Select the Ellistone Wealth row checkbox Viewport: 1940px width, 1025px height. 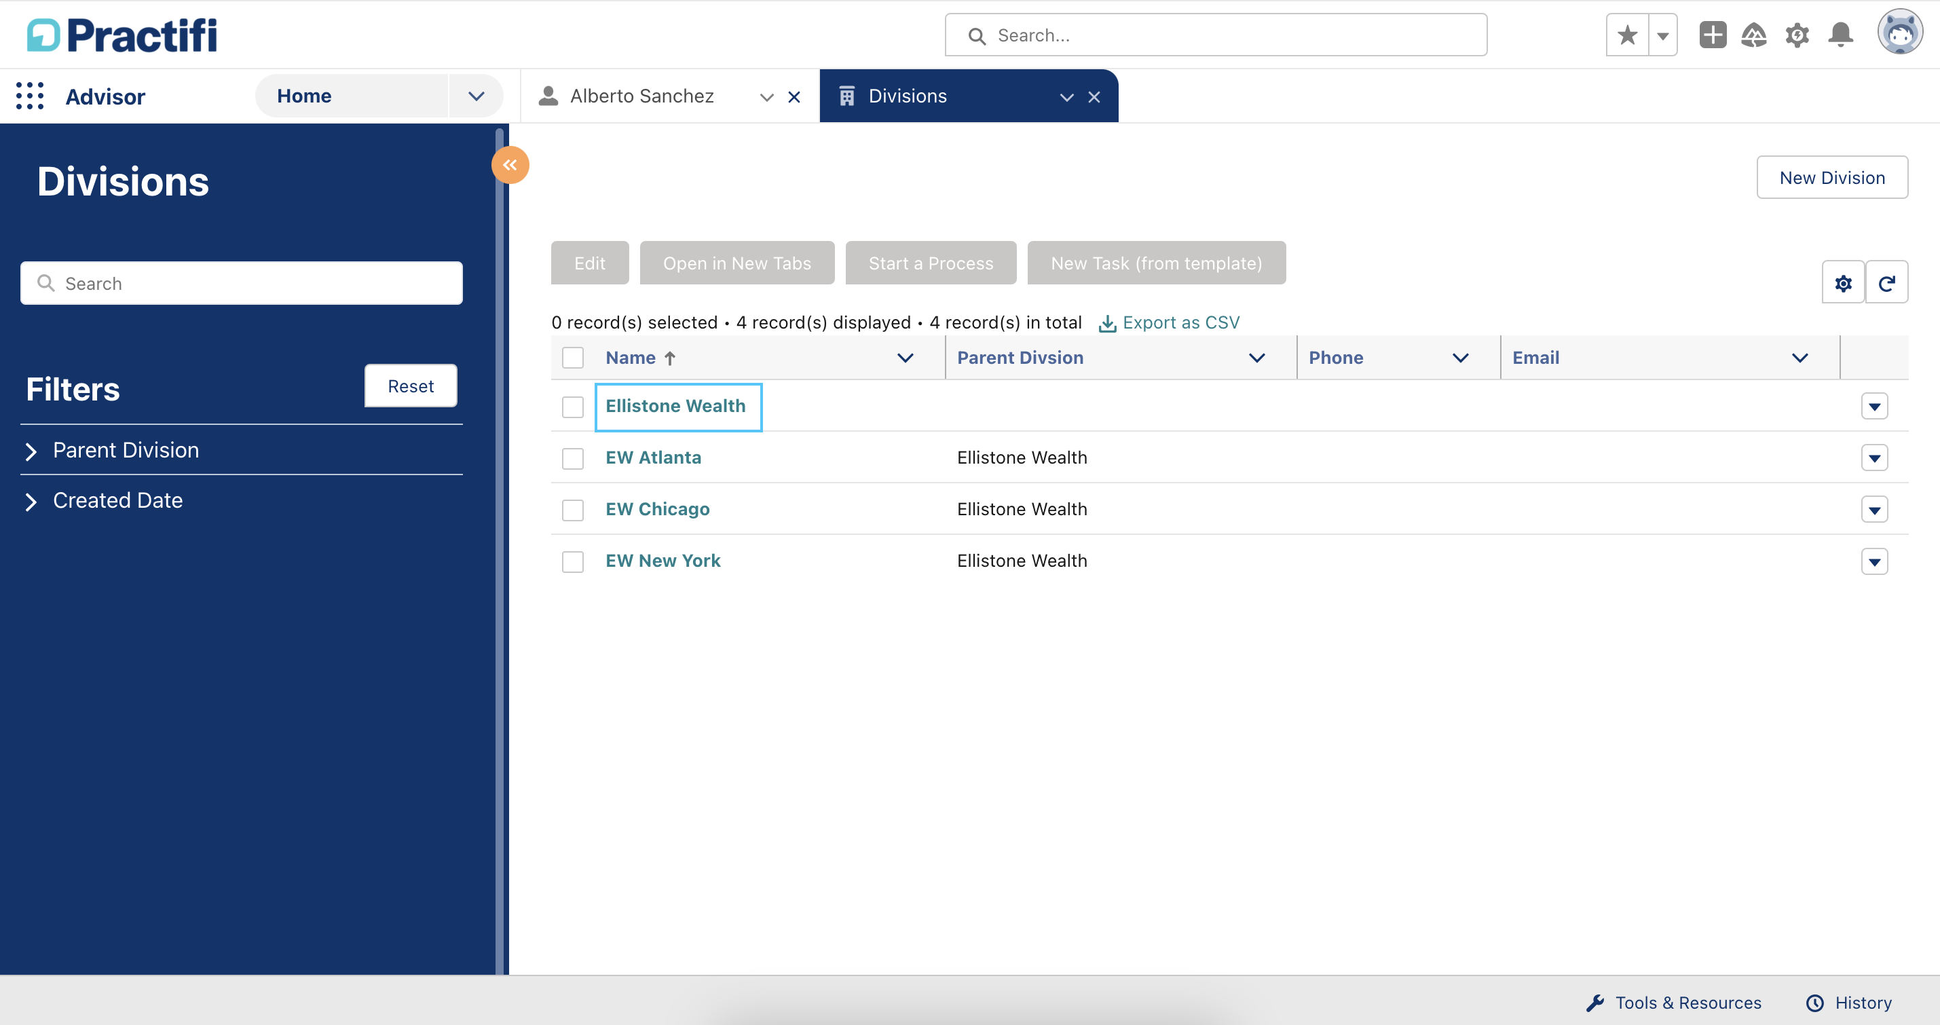tap(572, 407)
